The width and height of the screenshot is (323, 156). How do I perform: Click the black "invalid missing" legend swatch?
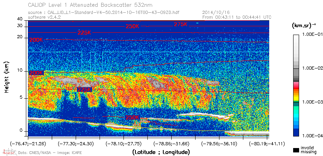tap(296, 150)
